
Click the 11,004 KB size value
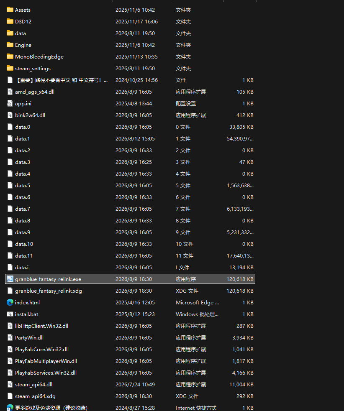tap(241, 385)
